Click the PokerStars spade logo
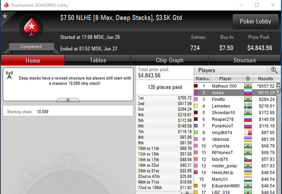Image resolution: width=282 pixels, height=194 pixels. pyautogui.click(x=32, y=27)
